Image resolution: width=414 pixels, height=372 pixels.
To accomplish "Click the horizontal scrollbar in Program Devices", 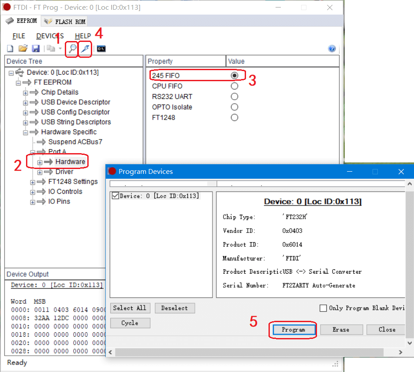I will 250,352.
